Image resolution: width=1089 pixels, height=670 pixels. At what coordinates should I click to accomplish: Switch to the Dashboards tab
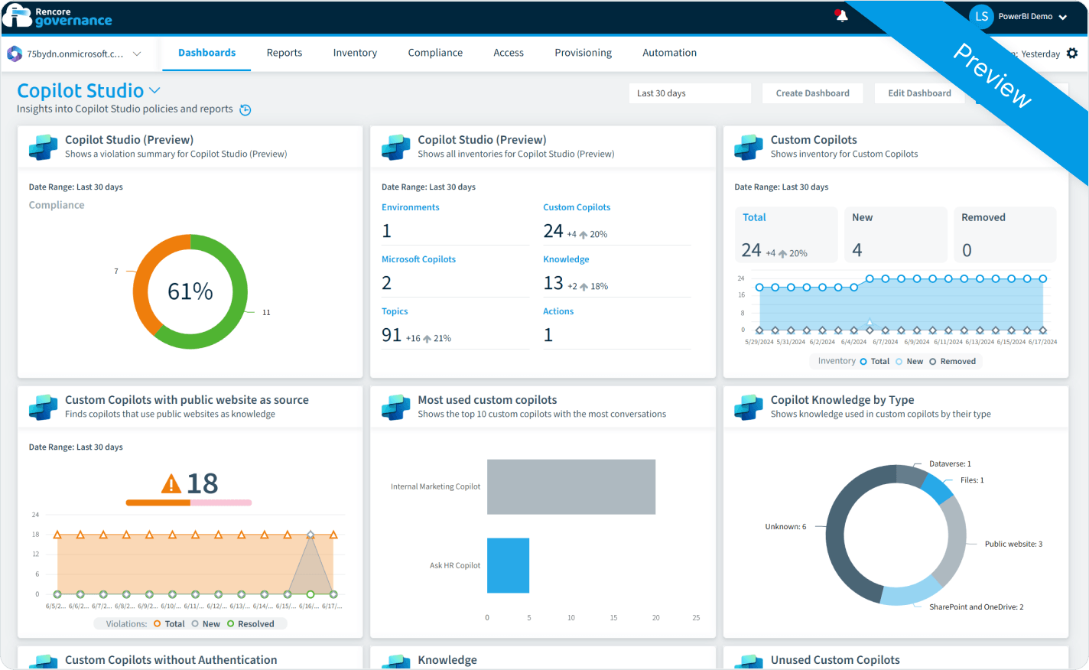pos(206,53)
